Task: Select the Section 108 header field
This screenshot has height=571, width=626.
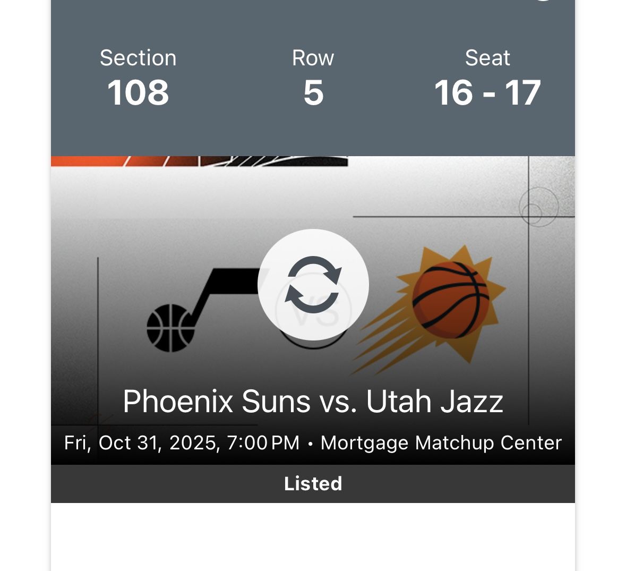Action: click(x=138, y=77)
